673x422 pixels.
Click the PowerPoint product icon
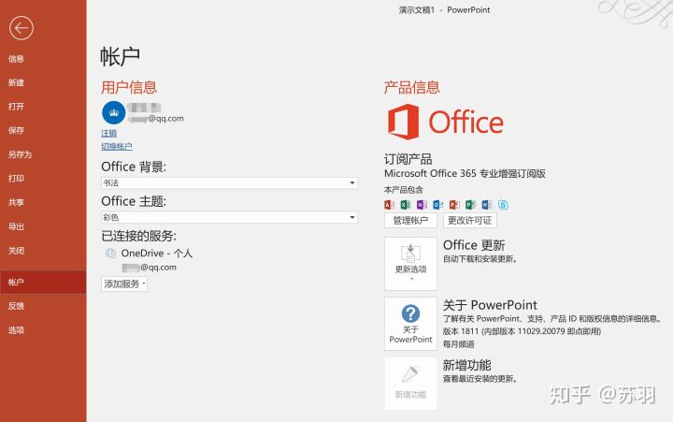[454, 205]
